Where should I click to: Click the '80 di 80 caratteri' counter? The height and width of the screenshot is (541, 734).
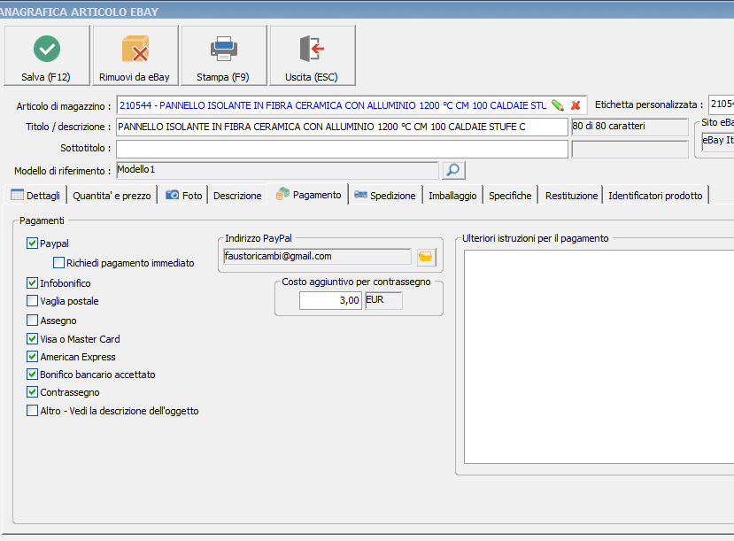630,127
